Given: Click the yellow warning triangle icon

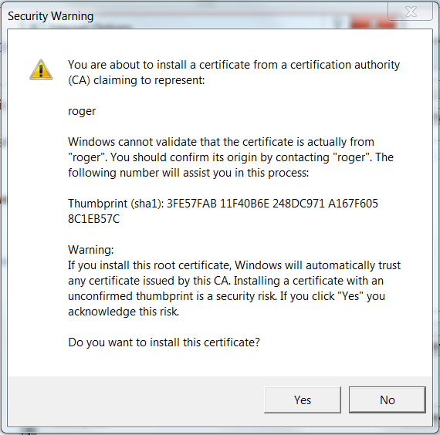Looking at the screenshot, I should coord(41,69).
